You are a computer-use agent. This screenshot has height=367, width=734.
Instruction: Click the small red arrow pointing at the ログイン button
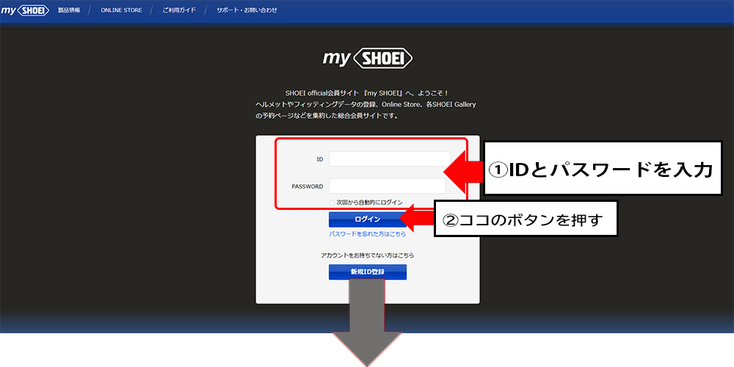(417, 217)
